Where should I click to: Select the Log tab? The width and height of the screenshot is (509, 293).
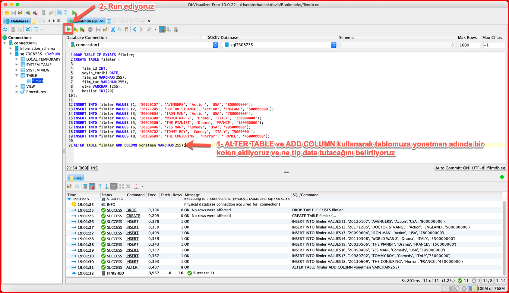click(x=76, y=178)
